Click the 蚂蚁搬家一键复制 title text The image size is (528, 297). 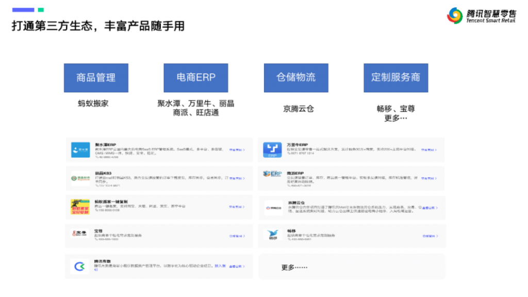[111, 202]
